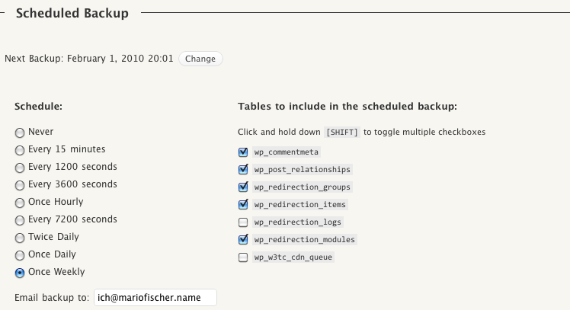Screen dimensions: 570x310
Task: Select Every 15 minutes schedule
Action: pyautogui.click(x=20, y=150)
